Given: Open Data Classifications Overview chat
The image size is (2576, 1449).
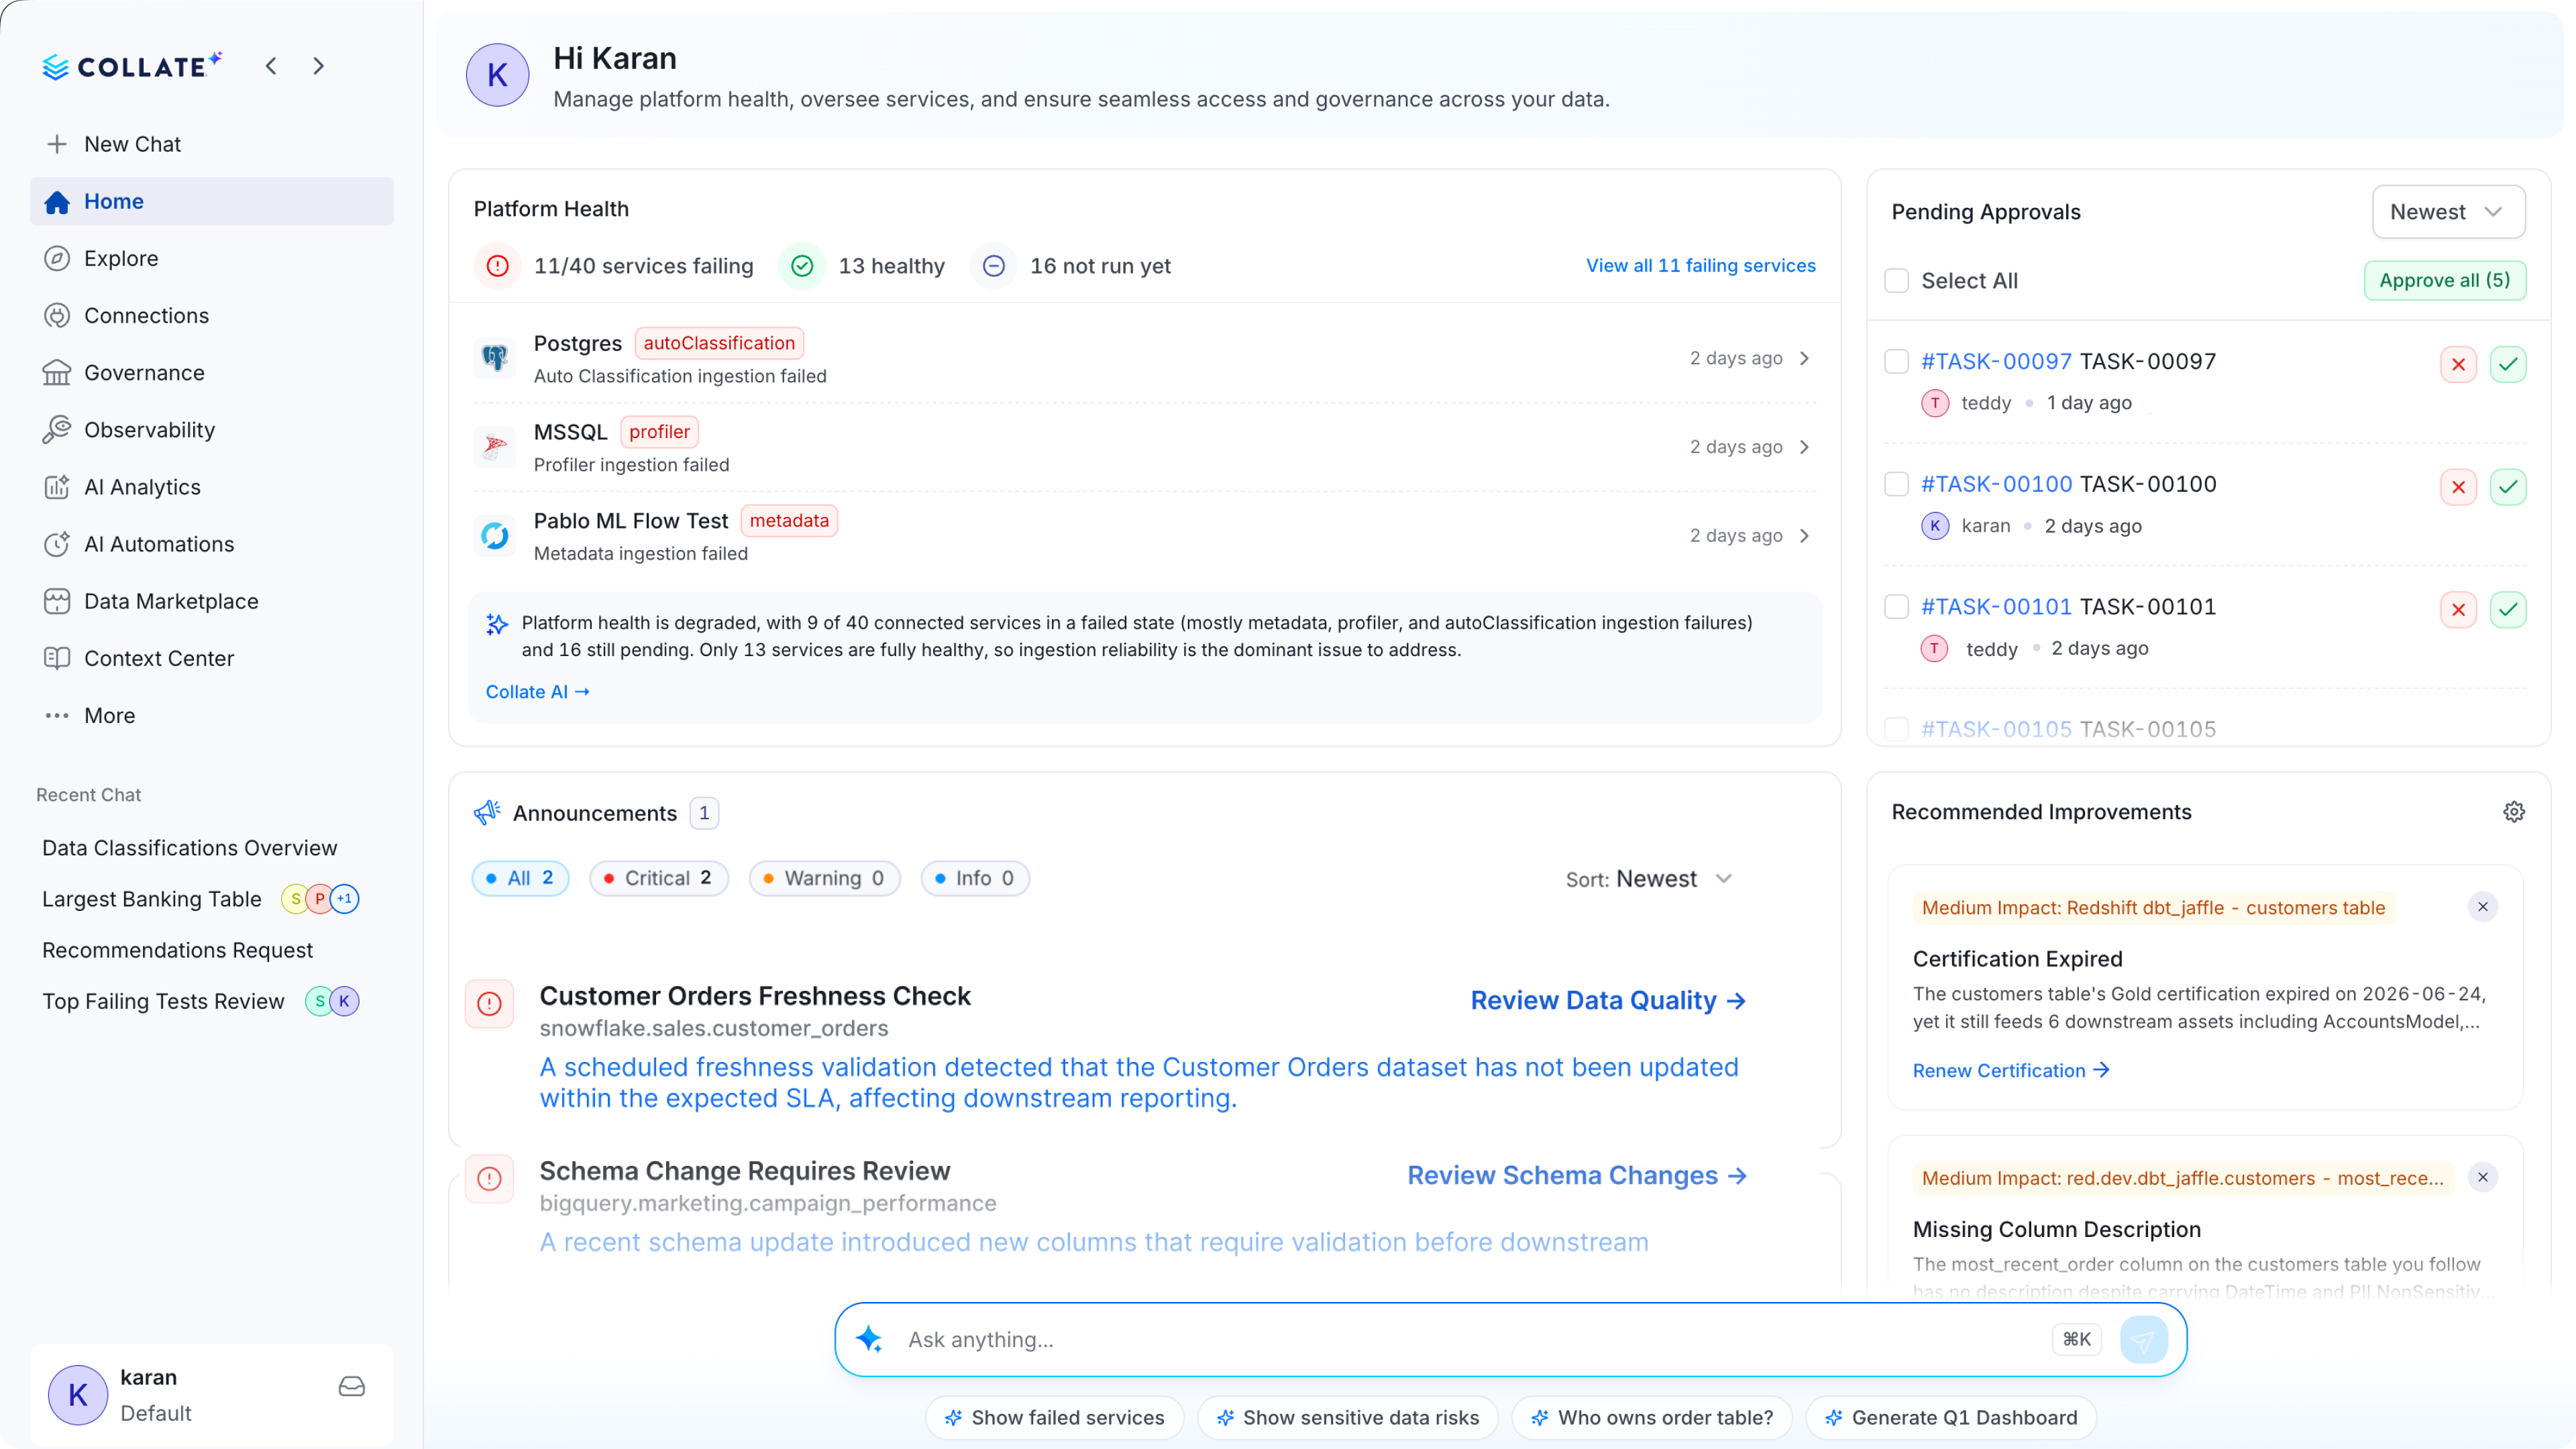Looking at the screenshot, I should pos(190,847).
